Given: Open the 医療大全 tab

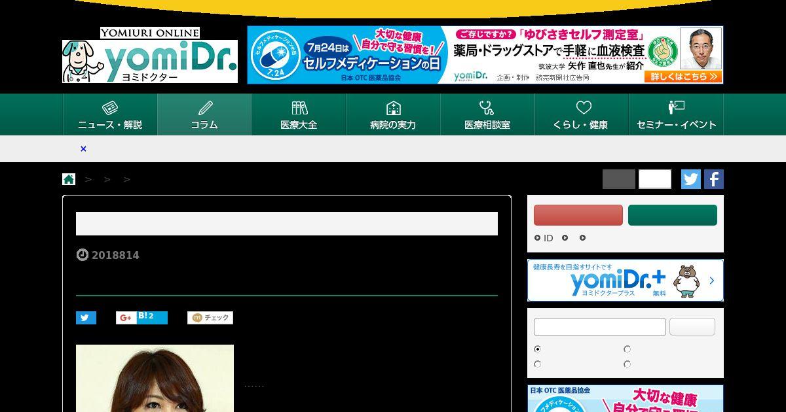Looking at the screenshot, I should 299,114.
